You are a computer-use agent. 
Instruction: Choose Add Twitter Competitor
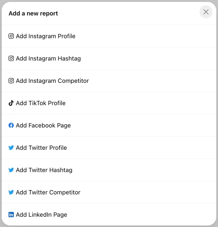click(109, 192)
